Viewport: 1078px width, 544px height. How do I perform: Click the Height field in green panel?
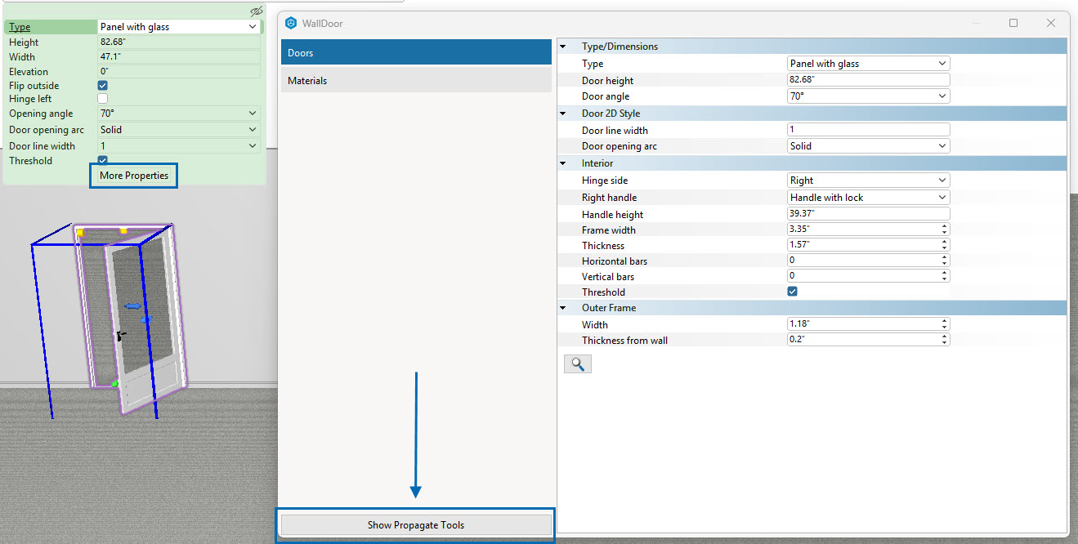(179, 42)
